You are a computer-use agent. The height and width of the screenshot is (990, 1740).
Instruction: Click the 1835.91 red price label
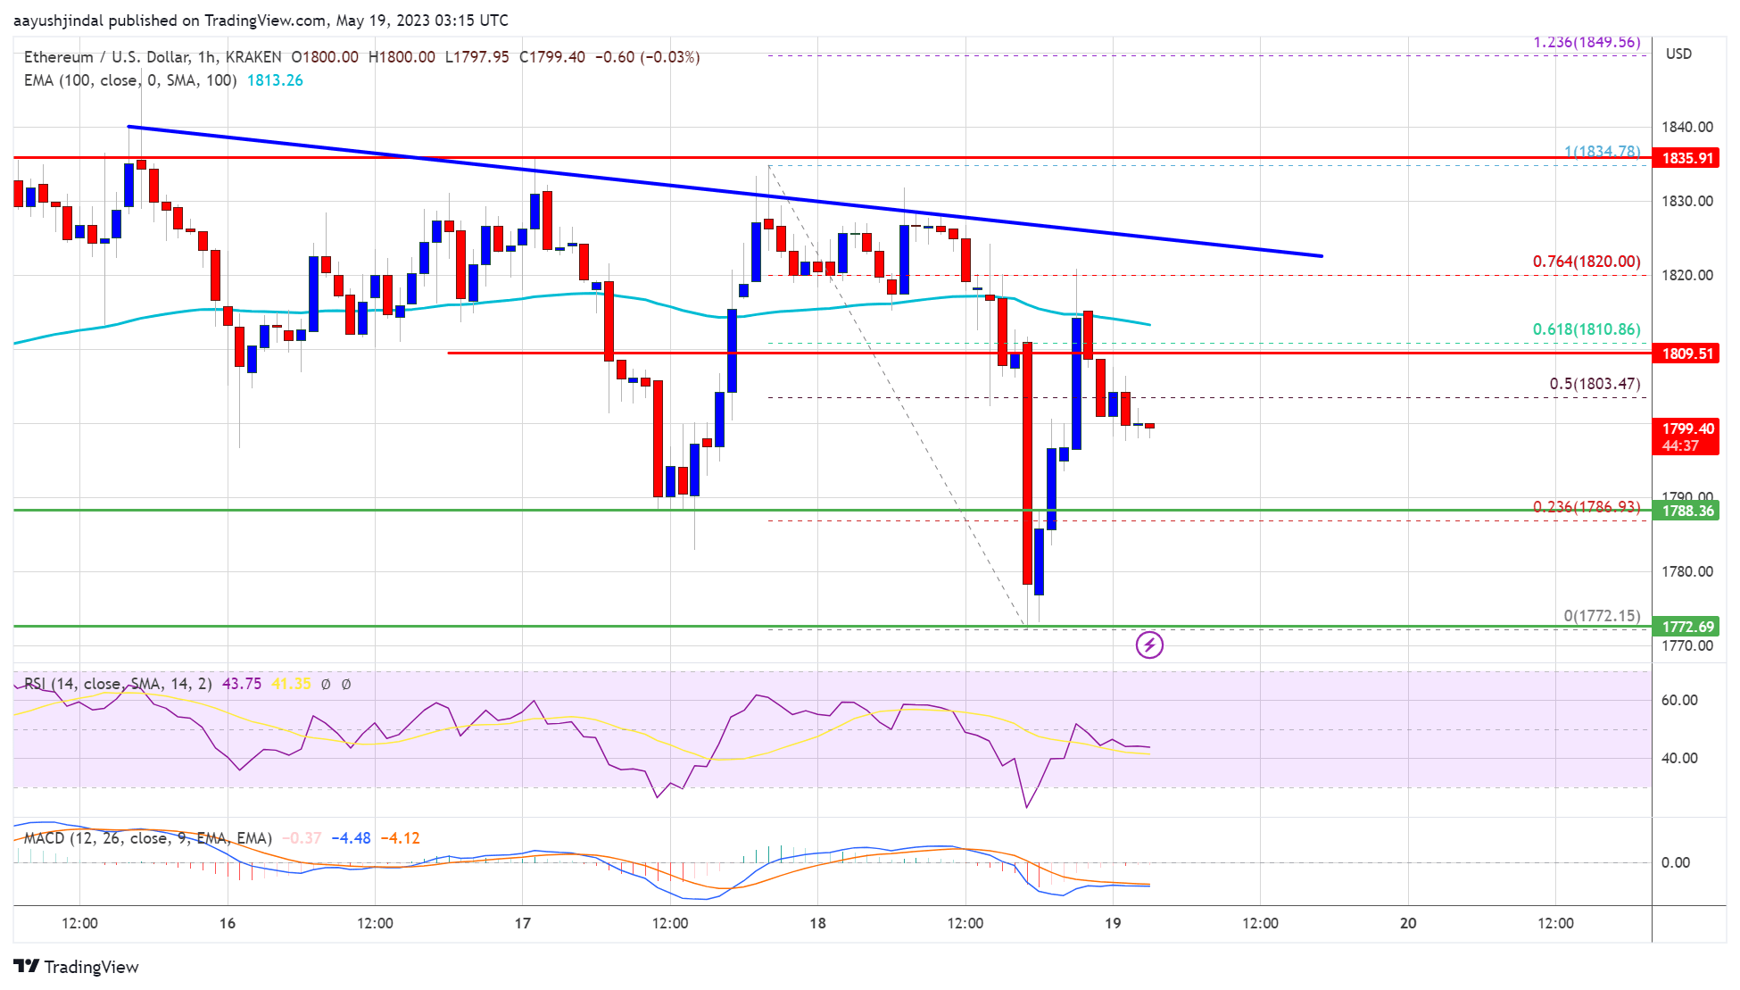(x=1686, y=158)
